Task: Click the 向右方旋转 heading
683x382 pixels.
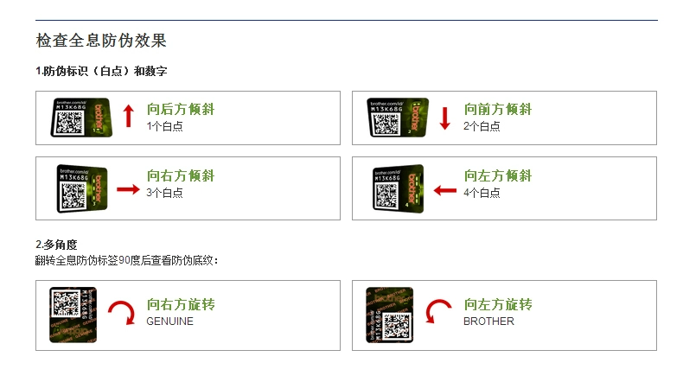Action: [181, 304]
